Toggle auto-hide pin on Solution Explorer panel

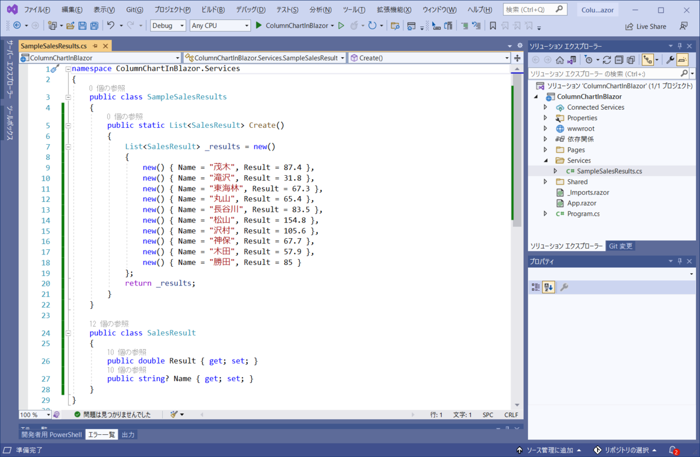(678, 46)
